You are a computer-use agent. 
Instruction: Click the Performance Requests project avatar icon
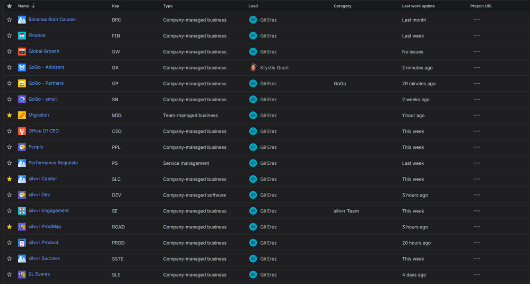tap(22, 163)
